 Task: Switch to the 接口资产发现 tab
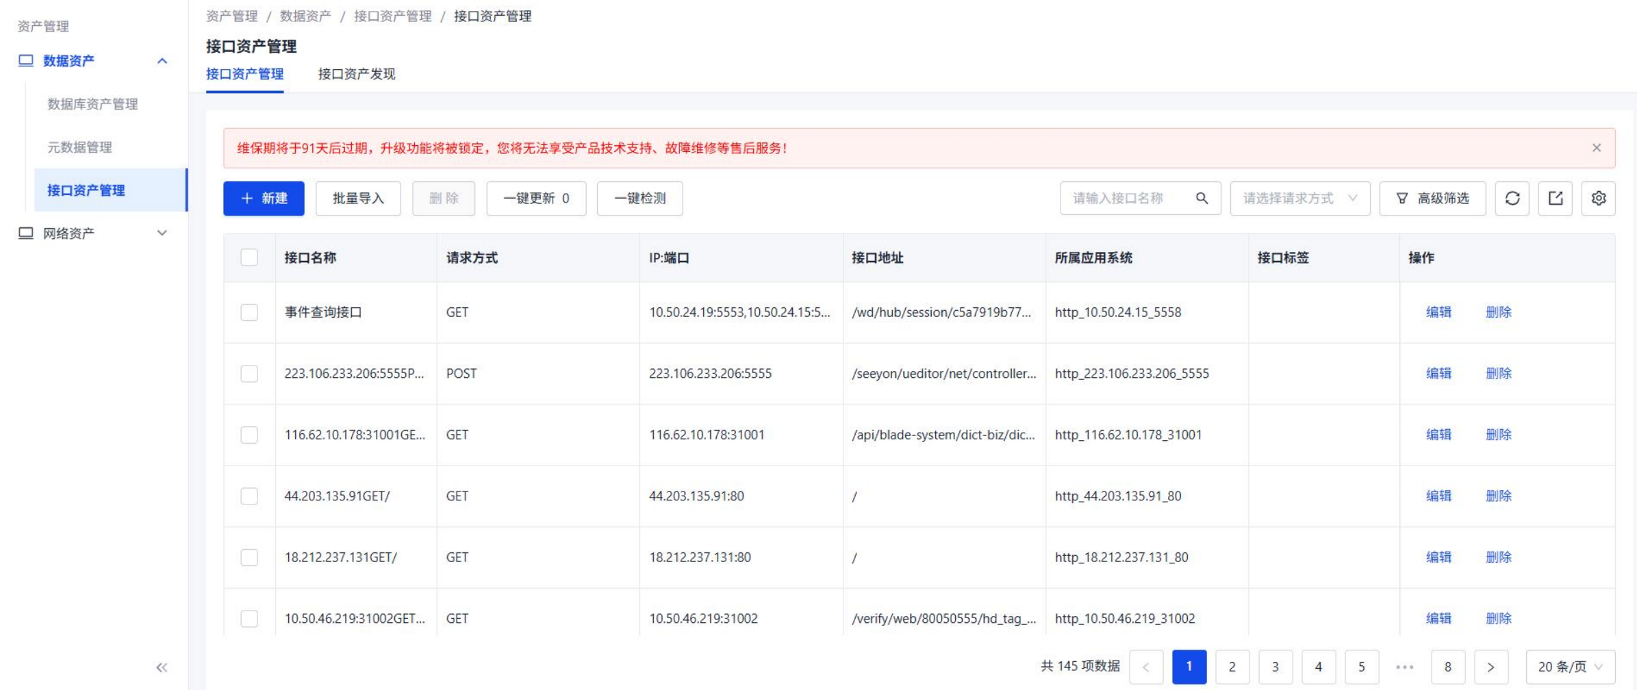pos(356,74)
